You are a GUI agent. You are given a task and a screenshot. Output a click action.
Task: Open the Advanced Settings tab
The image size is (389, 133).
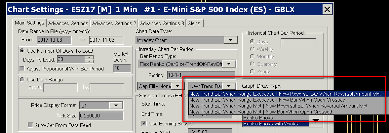coord(68,23)
